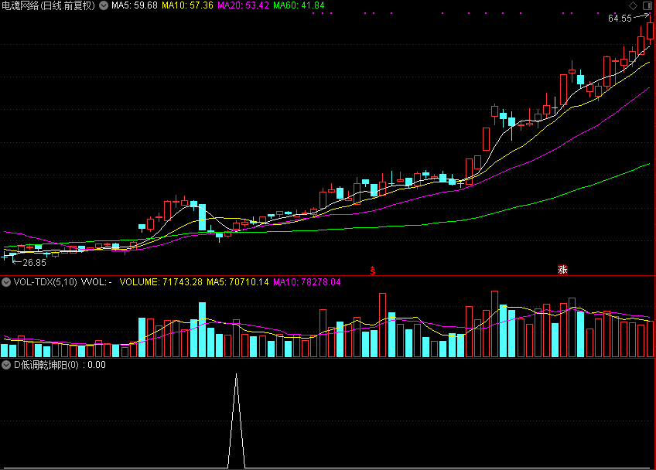656x470 pixels.
Task: Click the D低调乾坤阳(0) : 0.00 label
Action: pos(60,365)
